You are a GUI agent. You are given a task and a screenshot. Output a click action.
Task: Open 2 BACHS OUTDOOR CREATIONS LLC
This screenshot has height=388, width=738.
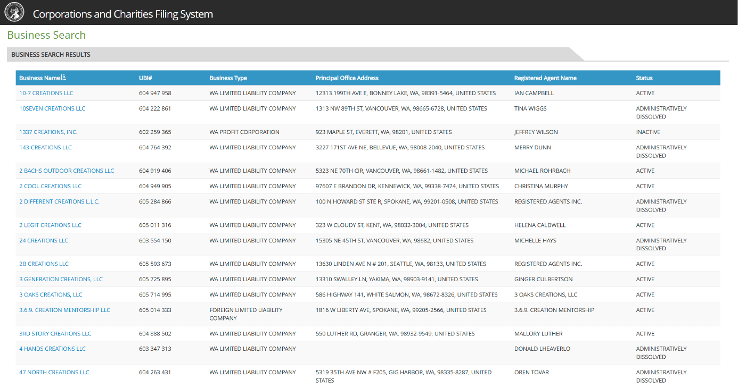67,171
